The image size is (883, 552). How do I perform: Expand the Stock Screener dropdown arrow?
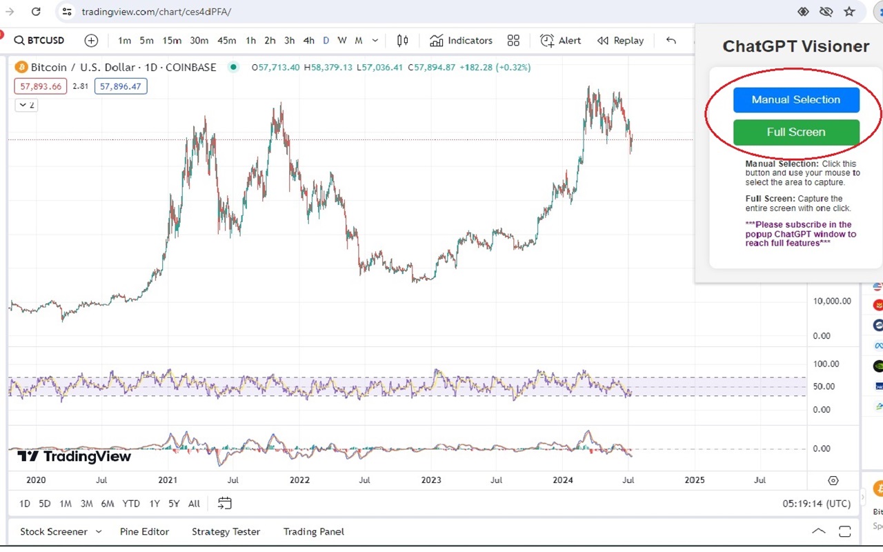[x=99, y=531]
